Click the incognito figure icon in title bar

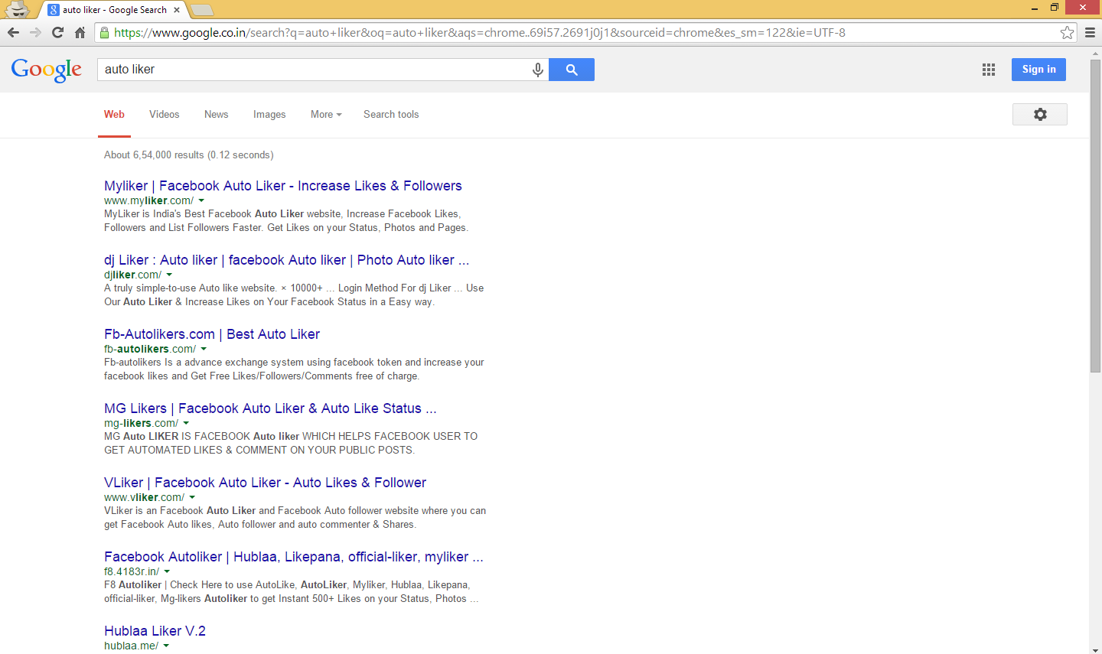(x=17, y=9)
